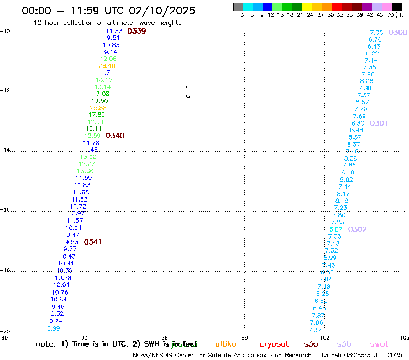Select the cyan swatch in the legend bar
The image size is (409, 360).
tap(248, 7)
